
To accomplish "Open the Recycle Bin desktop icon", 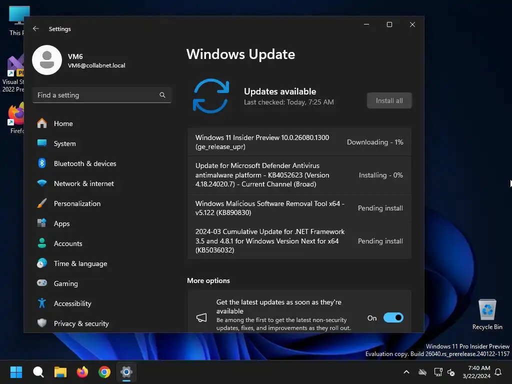I will click(x=487, y=314).
